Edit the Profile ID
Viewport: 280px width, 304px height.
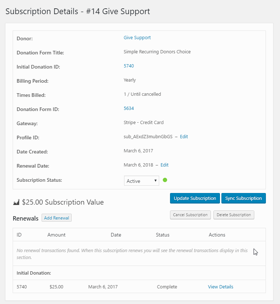[x=184, y=137]
